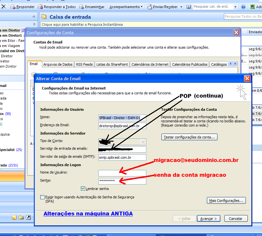Click the Encaminhar forward icon

pos(82,7)
